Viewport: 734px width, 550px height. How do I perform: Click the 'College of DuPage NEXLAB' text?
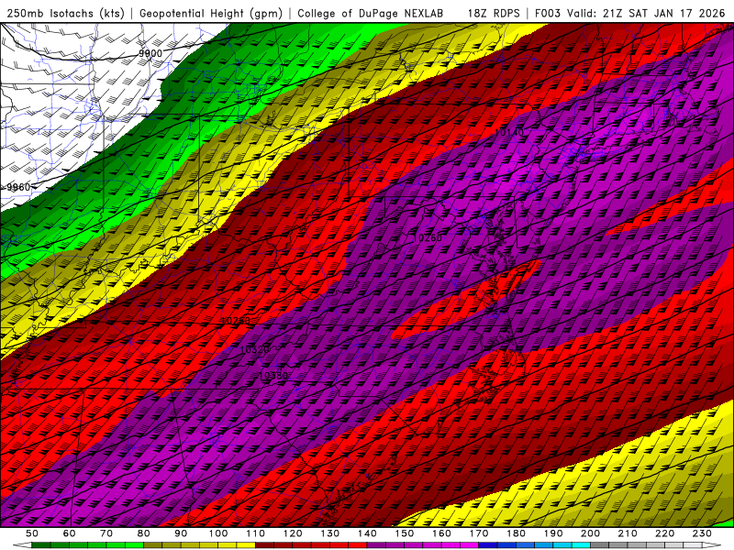[371, 13]
